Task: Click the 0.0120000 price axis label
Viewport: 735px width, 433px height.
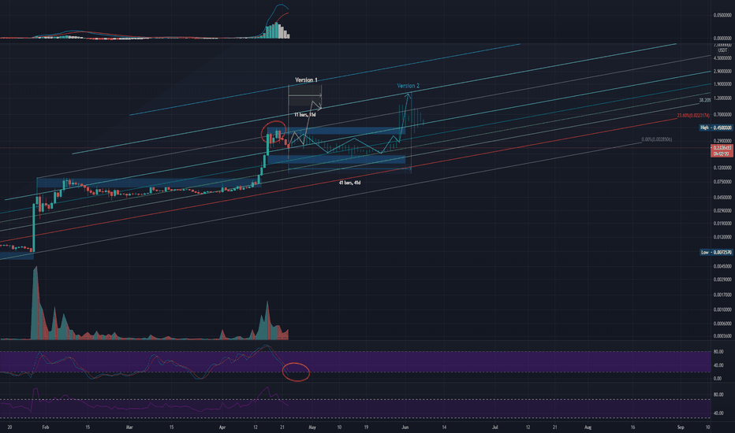Action: [722, 237]
